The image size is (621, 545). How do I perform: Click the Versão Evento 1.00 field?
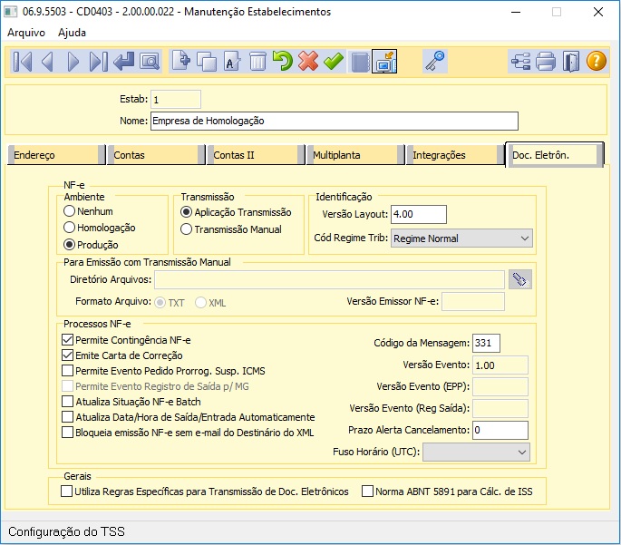(x=500, y=365)
